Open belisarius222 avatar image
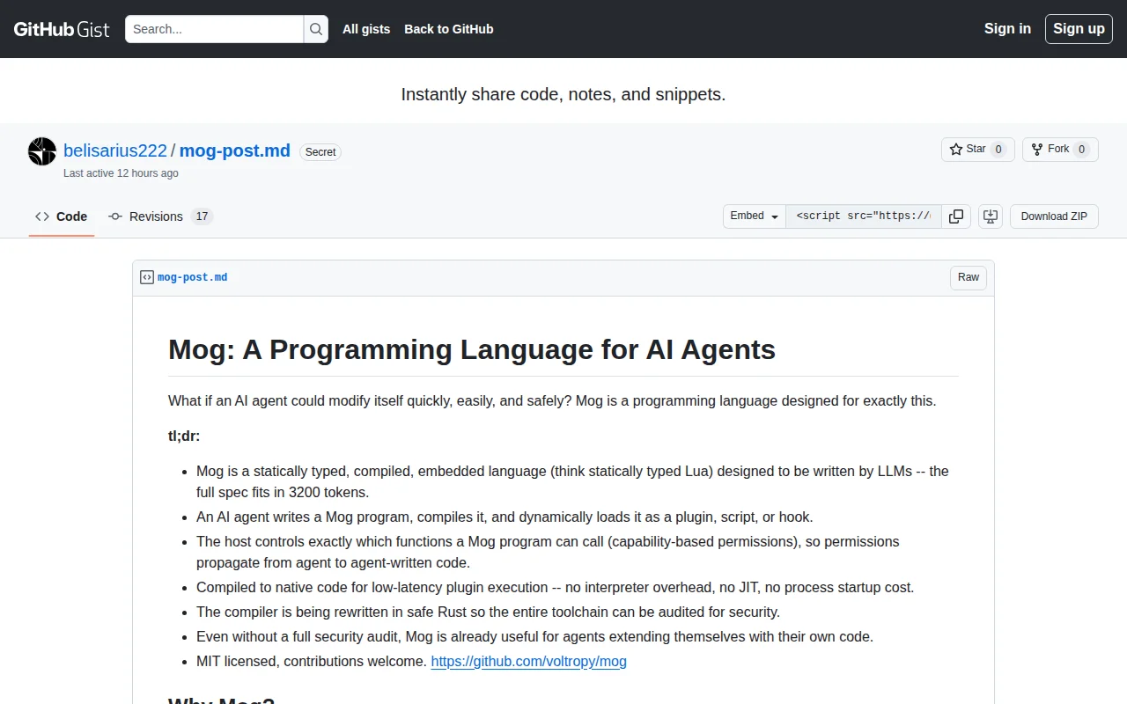Image resolution: width=1127 pixels, height=704 pixels. (42, 151)
